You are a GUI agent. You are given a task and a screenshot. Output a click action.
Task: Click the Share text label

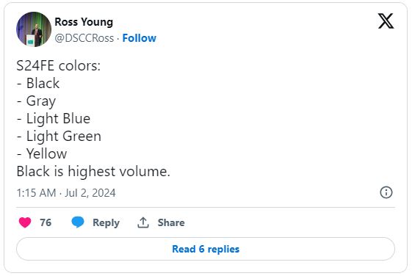pyautogui.click(x=171, y=222)
